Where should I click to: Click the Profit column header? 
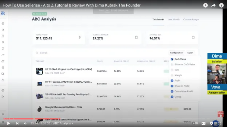point(100,61)
